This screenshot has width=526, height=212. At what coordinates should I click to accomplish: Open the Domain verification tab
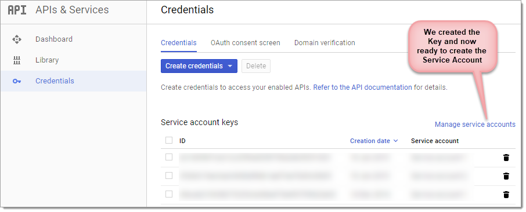[x=325, y=43]
